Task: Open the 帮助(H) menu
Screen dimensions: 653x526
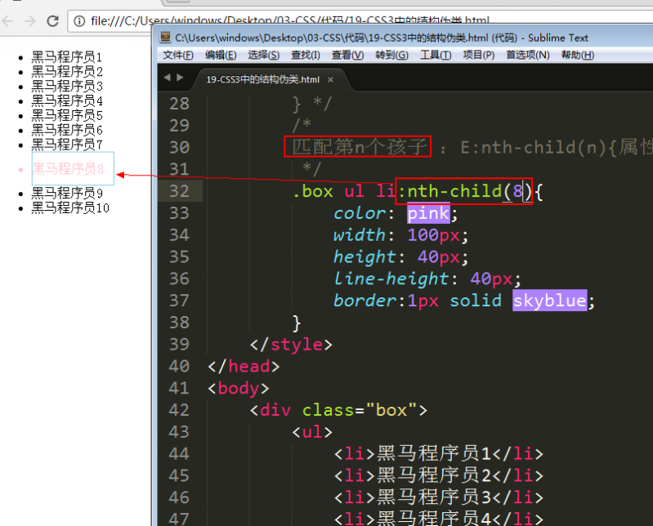Action: [577, 55]
